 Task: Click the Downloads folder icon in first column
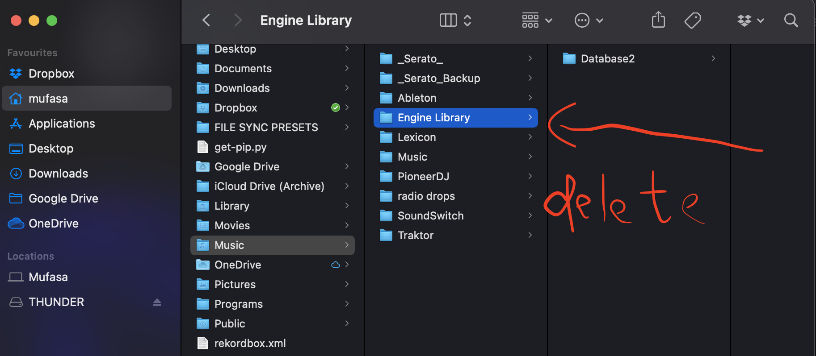pyautogui.click(x=203, y=88)
